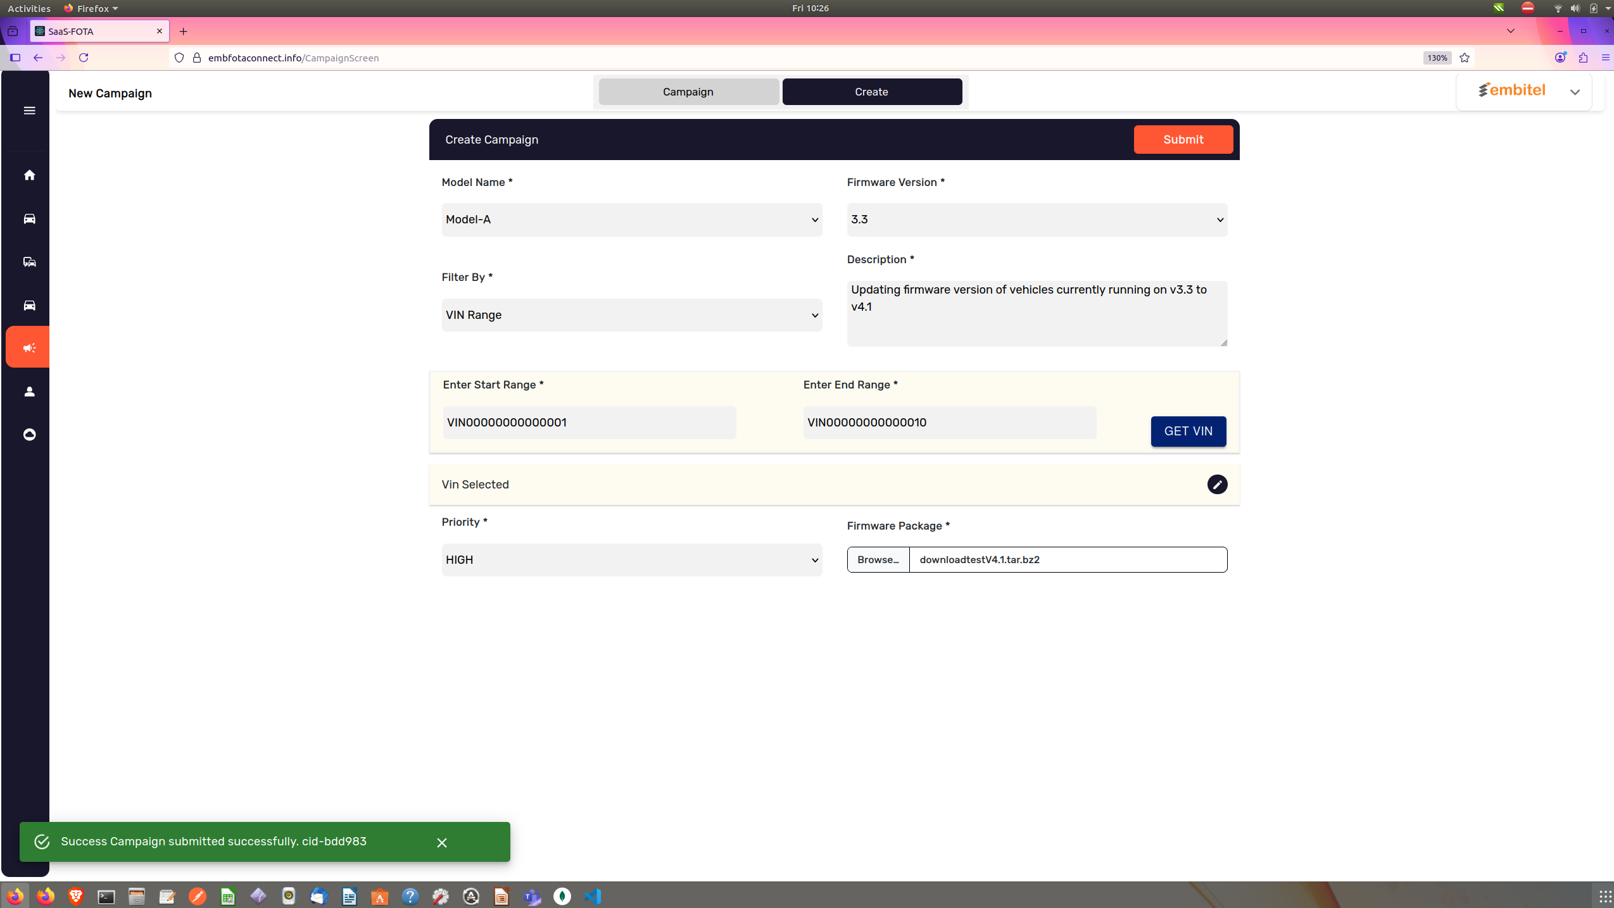Open Visual Studio Code from dock
Screen dimensions: 1614x908
593,896
